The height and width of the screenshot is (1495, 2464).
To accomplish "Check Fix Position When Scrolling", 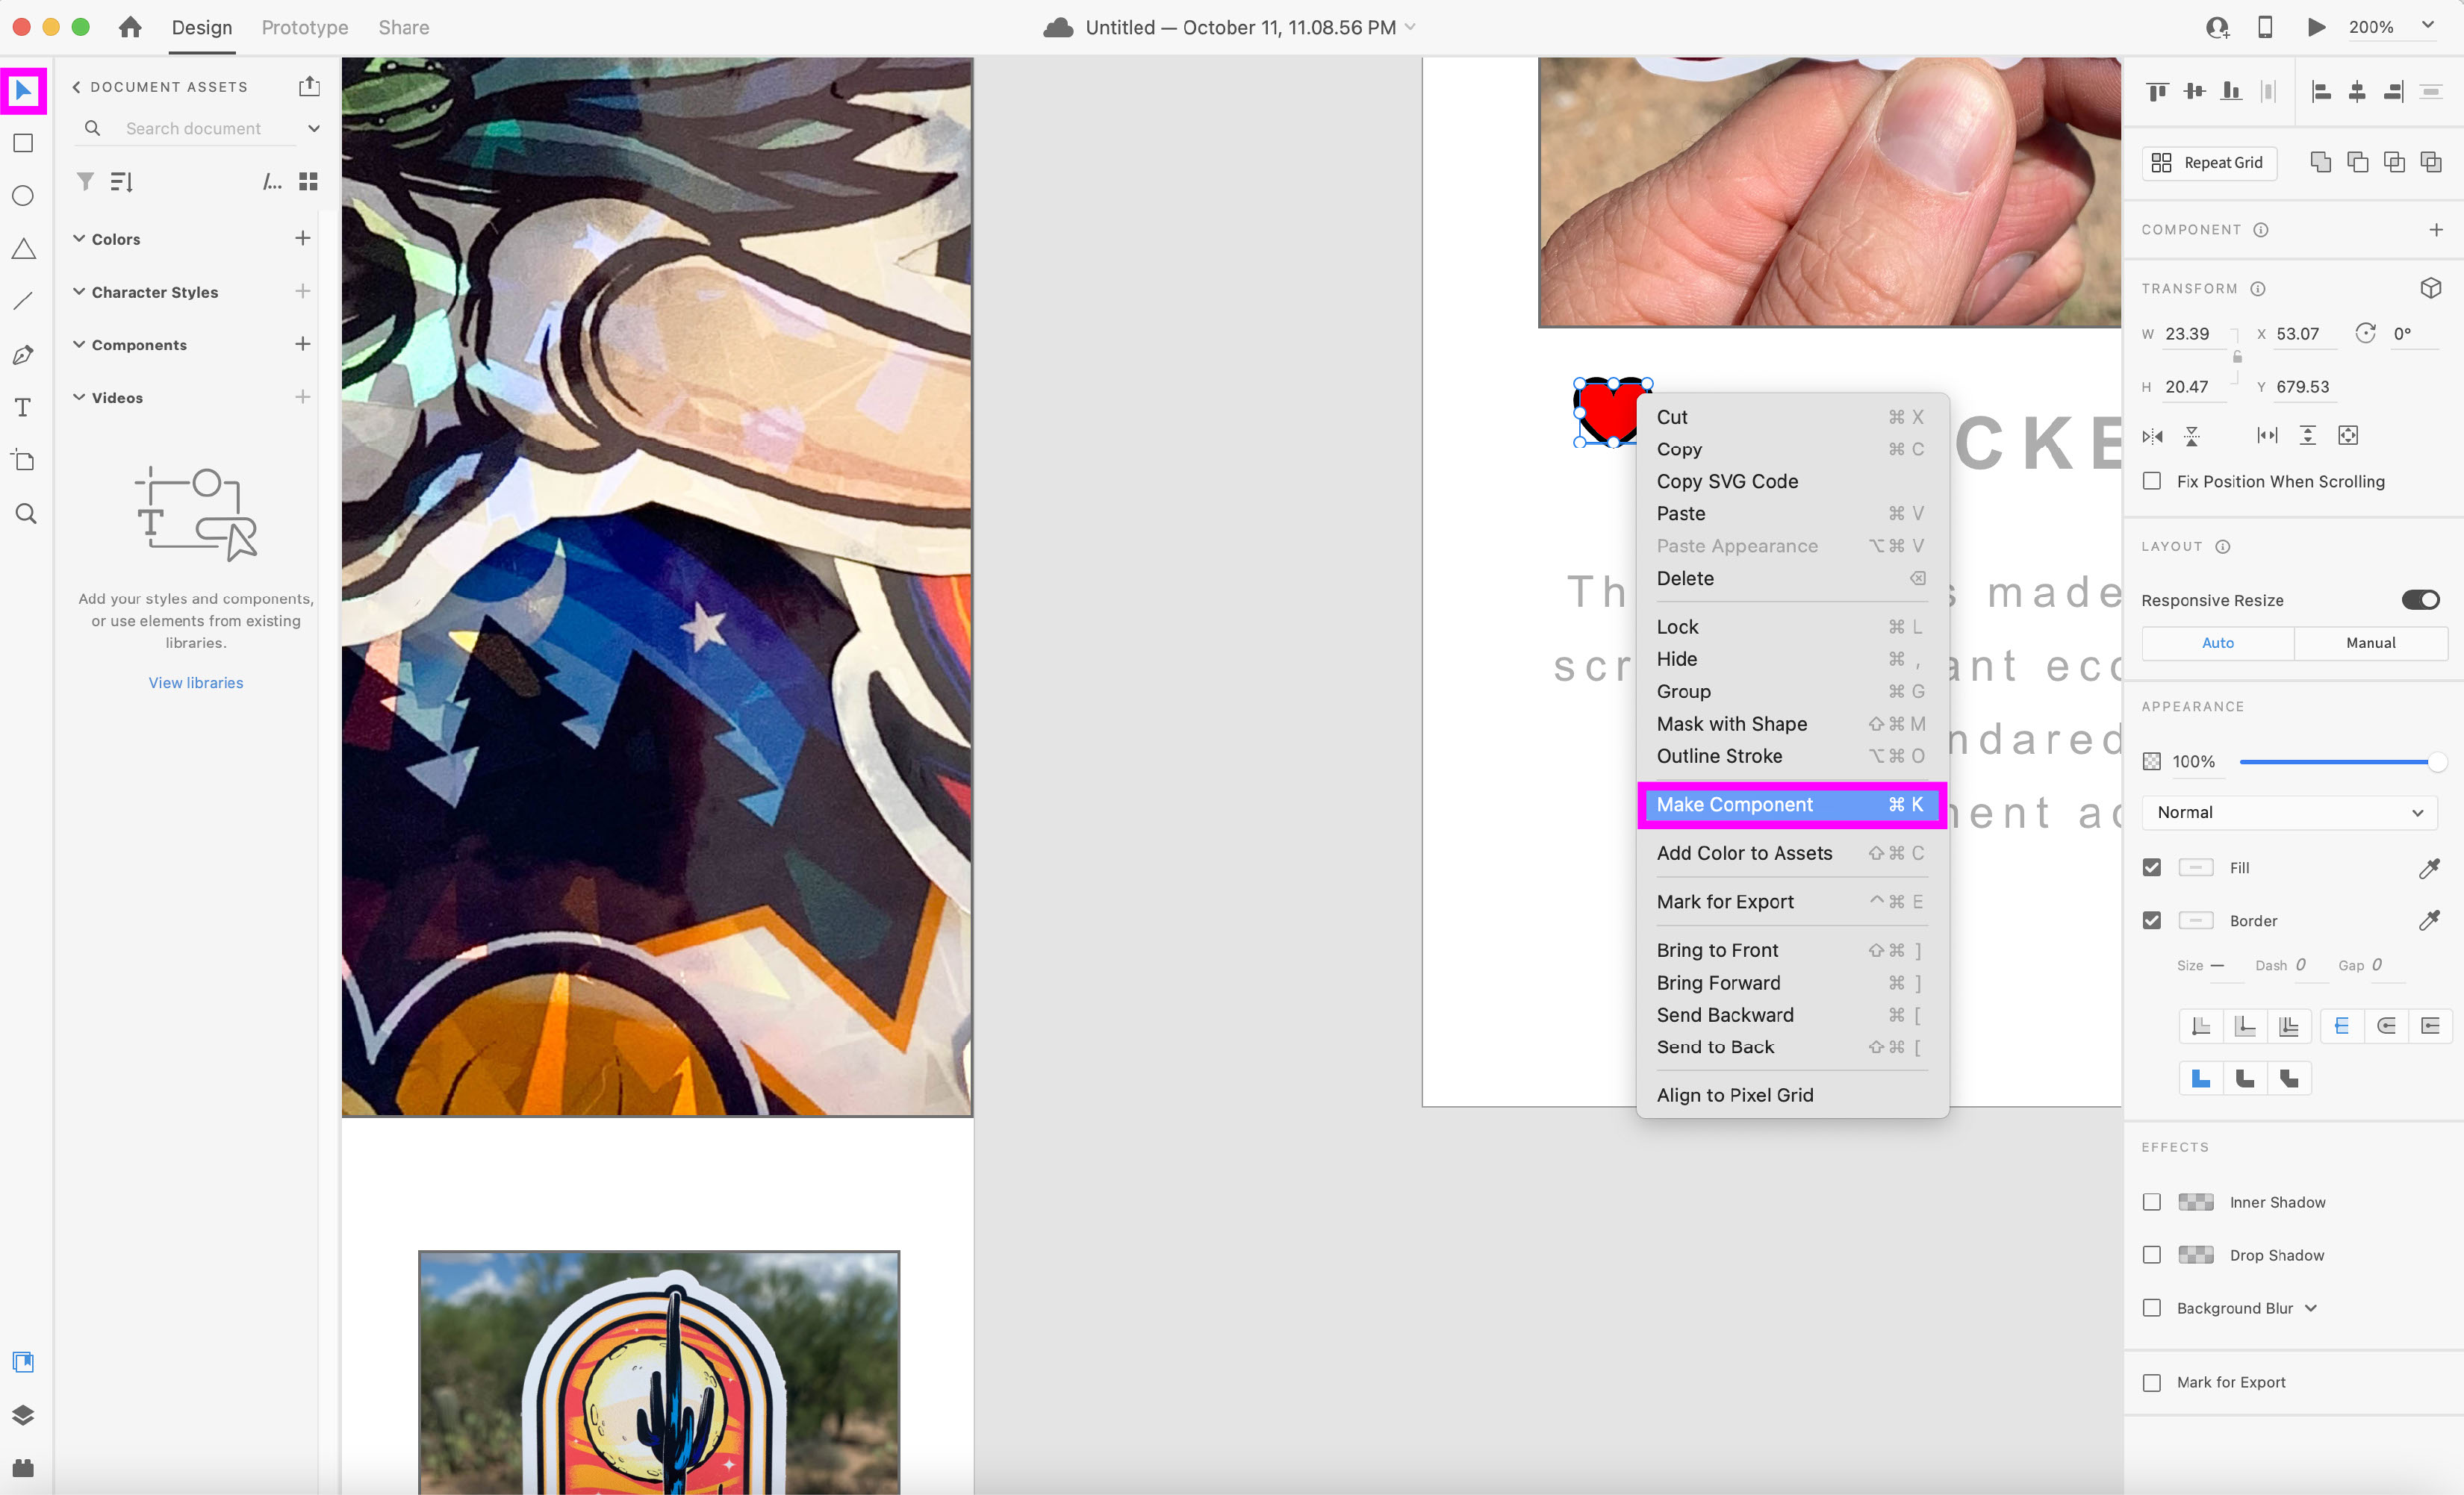I will (x=2152, y=481).
